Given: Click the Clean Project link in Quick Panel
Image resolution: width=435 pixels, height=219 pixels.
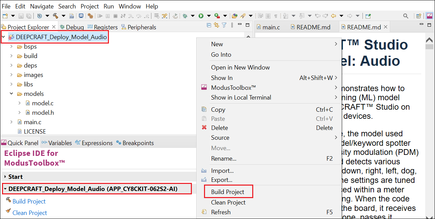Looking at the screenshot, I should (x=30, y=213).
